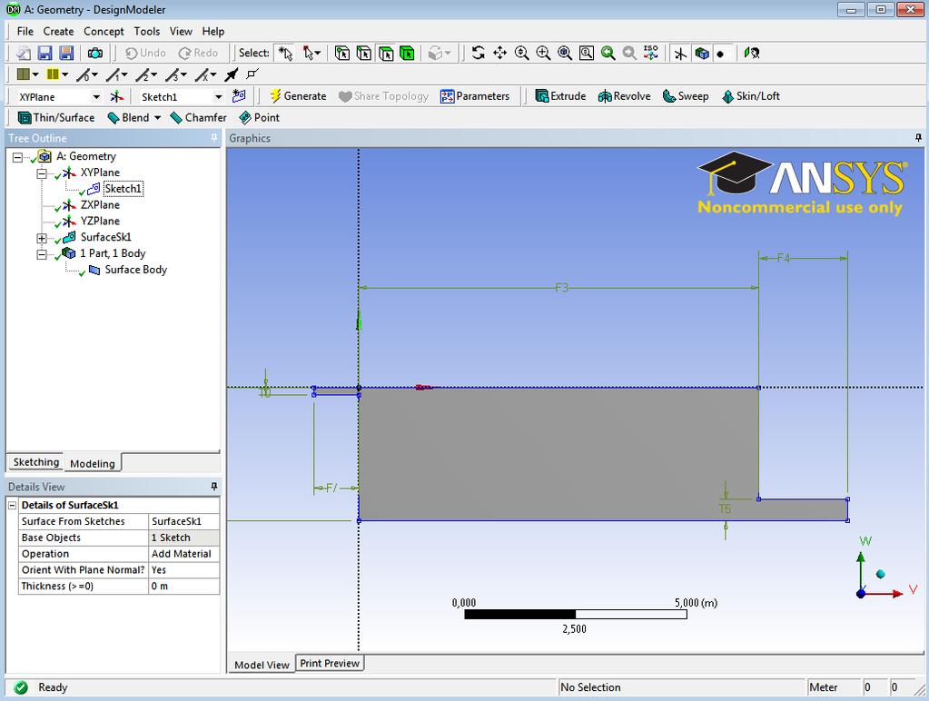Switch to the Sketching tab
929x701 pixels.
tap(36, 462)
